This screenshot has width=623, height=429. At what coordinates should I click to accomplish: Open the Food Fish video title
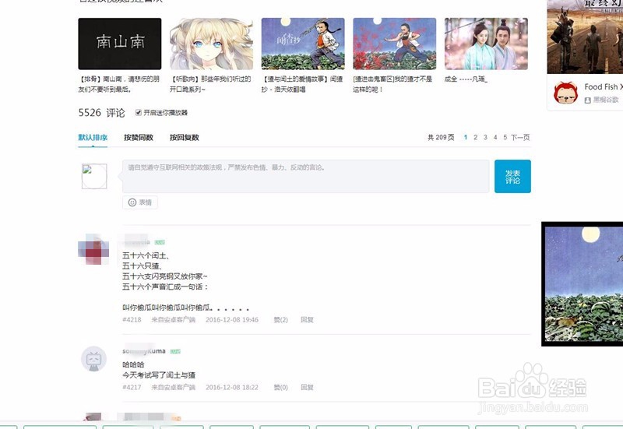coord(604,86)
